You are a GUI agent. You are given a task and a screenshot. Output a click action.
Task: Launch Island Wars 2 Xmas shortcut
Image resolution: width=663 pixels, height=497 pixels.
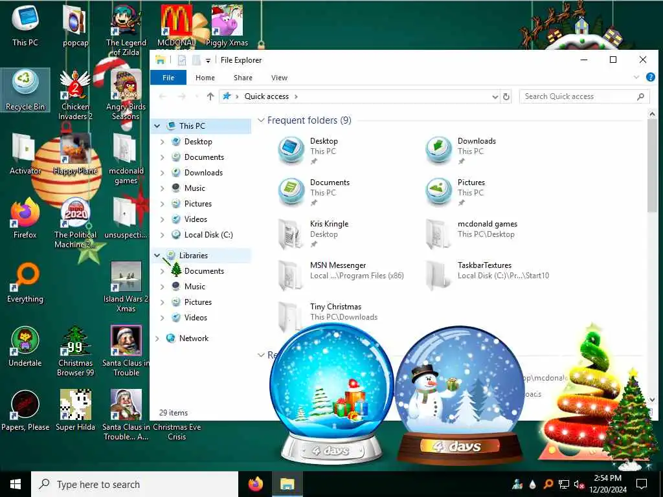tap(126, 287)
